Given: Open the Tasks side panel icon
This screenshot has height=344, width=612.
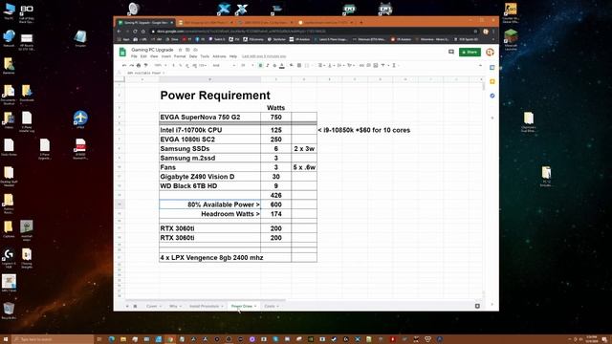Looking at the screenshot, I should pyautogui.click(x=492, y=96).
